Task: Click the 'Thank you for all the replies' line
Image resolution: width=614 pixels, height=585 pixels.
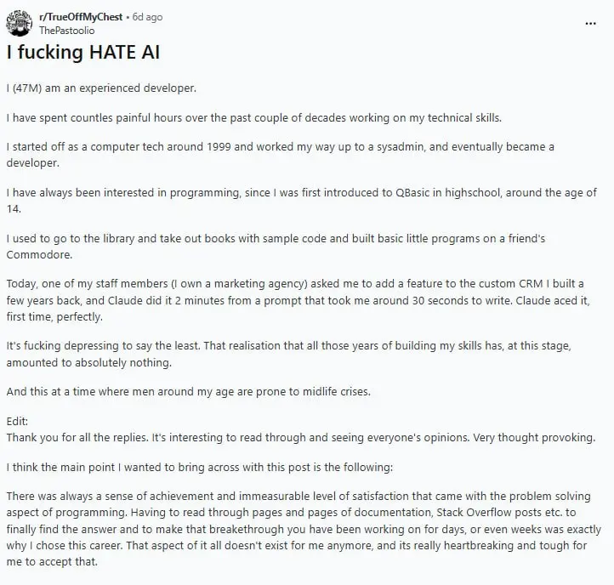Action: coord(301,437)
